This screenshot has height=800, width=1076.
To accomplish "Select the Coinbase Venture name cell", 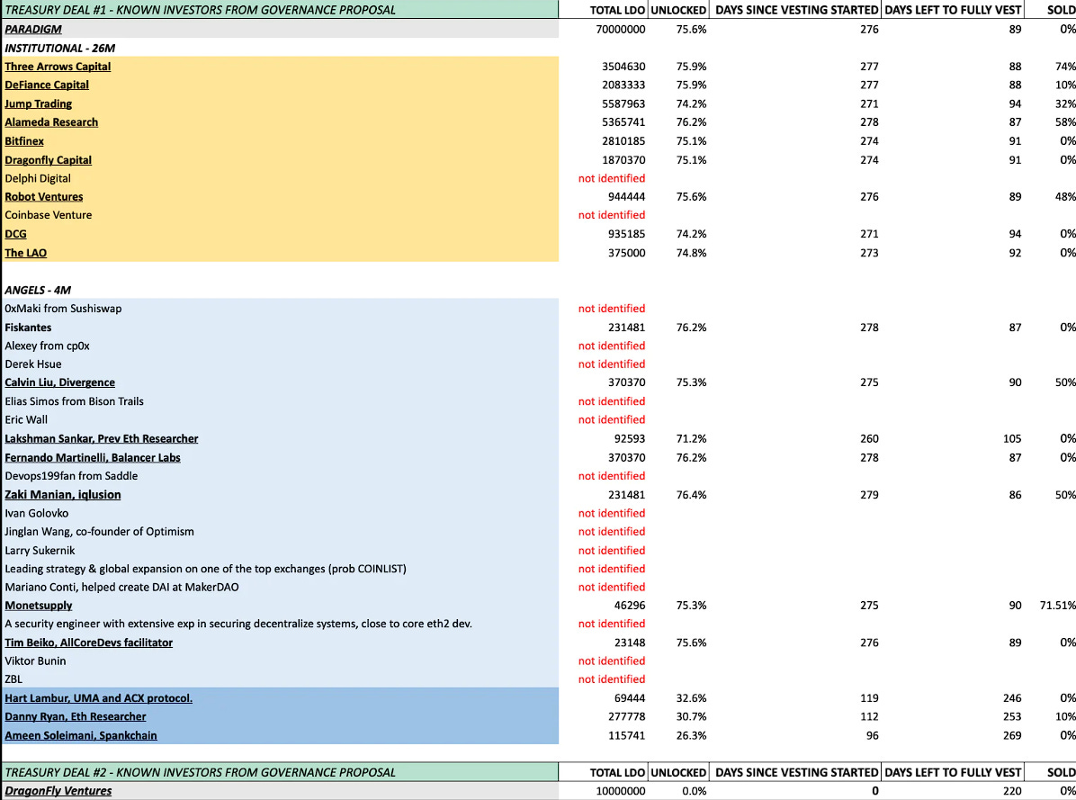I will click(x=48, y=215).
